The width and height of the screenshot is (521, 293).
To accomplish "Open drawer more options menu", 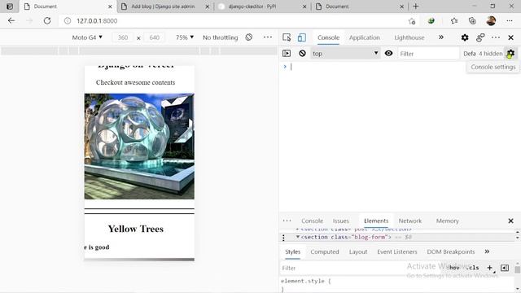I will (287, 221).
